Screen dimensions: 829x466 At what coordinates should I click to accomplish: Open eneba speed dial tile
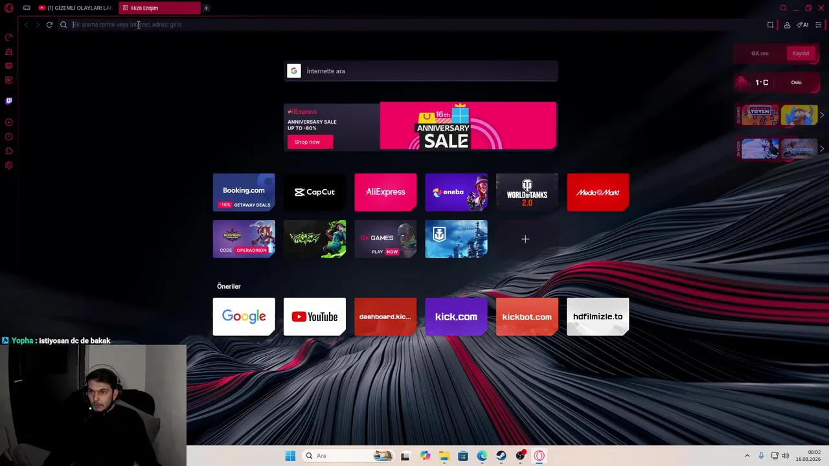(x=456, y=192)
